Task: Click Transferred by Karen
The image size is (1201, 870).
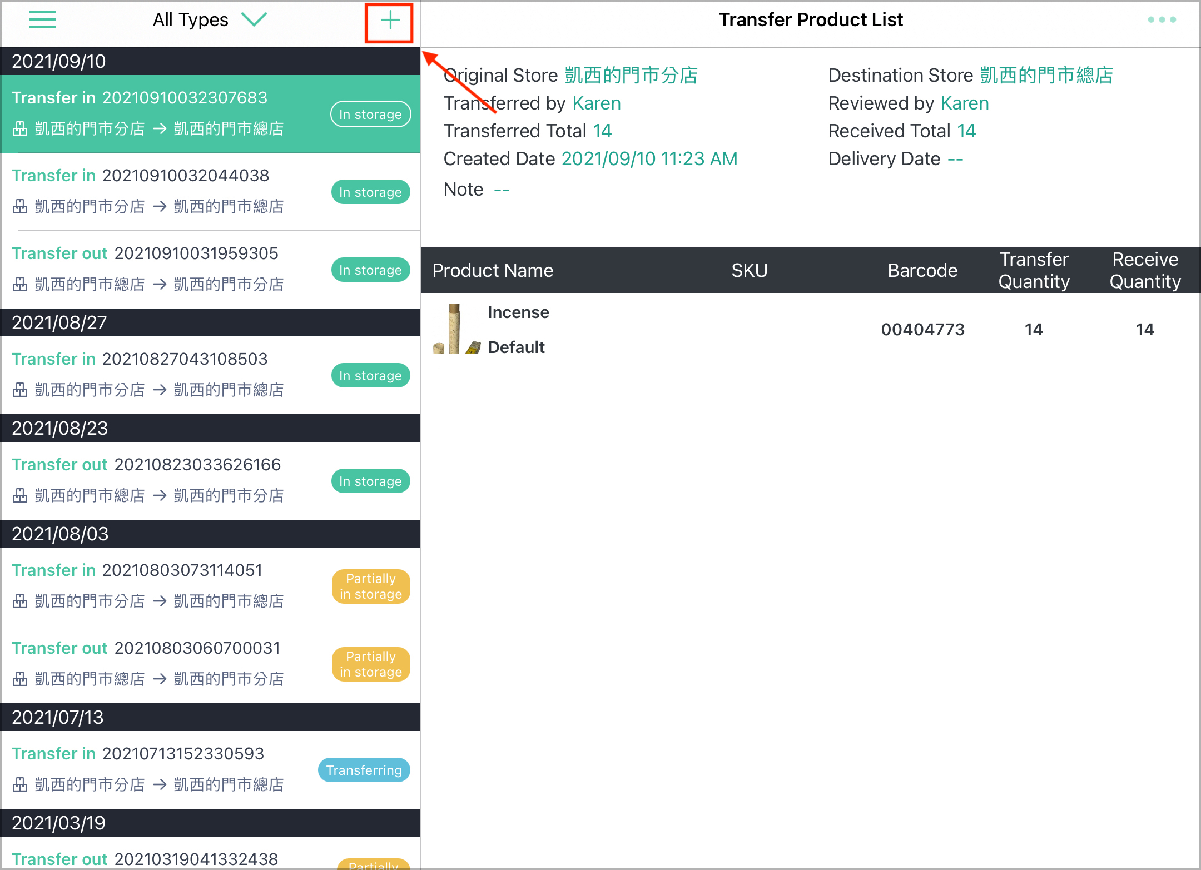Action: pos(597,103)
